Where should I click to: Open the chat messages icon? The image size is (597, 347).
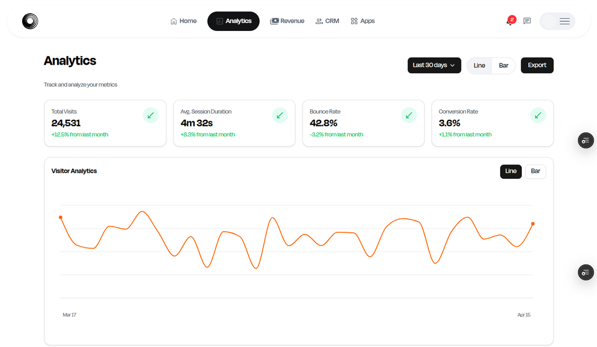(527, 21)
